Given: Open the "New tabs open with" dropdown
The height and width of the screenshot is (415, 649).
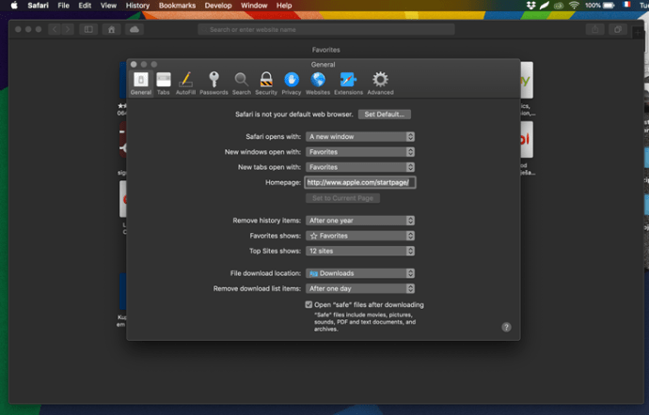Looking at the screenshot, I should click(360, 167).
